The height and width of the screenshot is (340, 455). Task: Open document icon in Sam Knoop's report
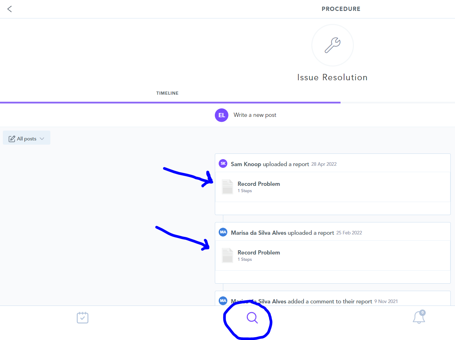click(227, 187)
